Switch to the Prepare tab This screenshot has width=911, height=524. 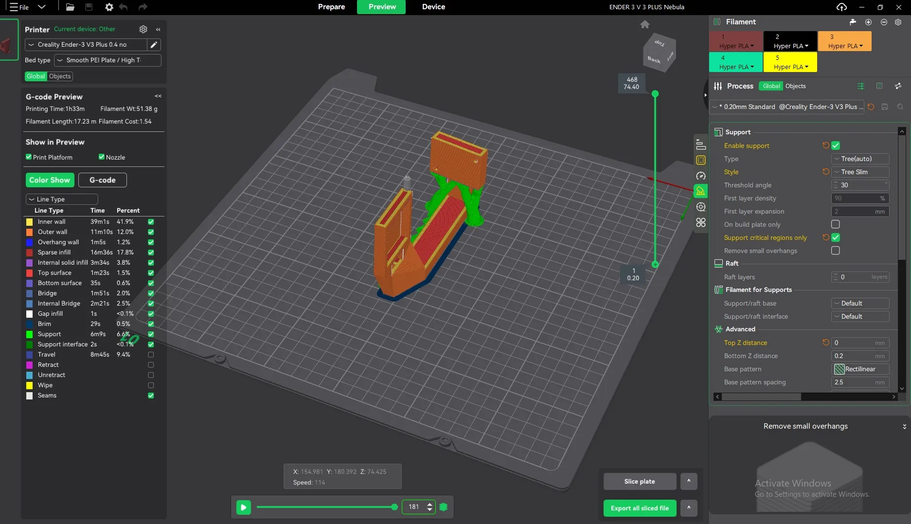(x=331, y=7)
